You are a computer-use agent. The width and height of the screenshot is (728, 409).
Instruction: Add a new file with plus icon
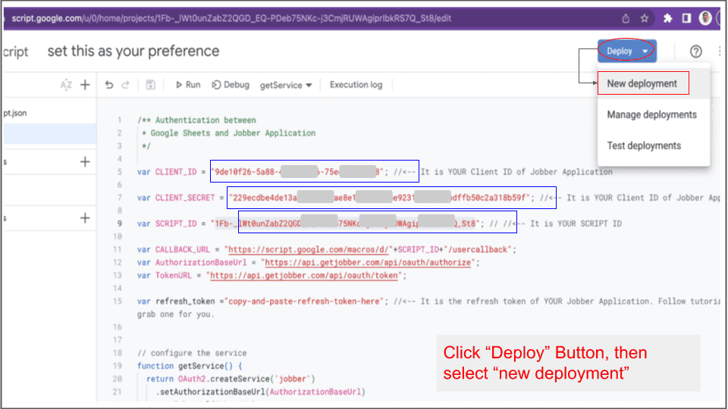pos(85,85)
